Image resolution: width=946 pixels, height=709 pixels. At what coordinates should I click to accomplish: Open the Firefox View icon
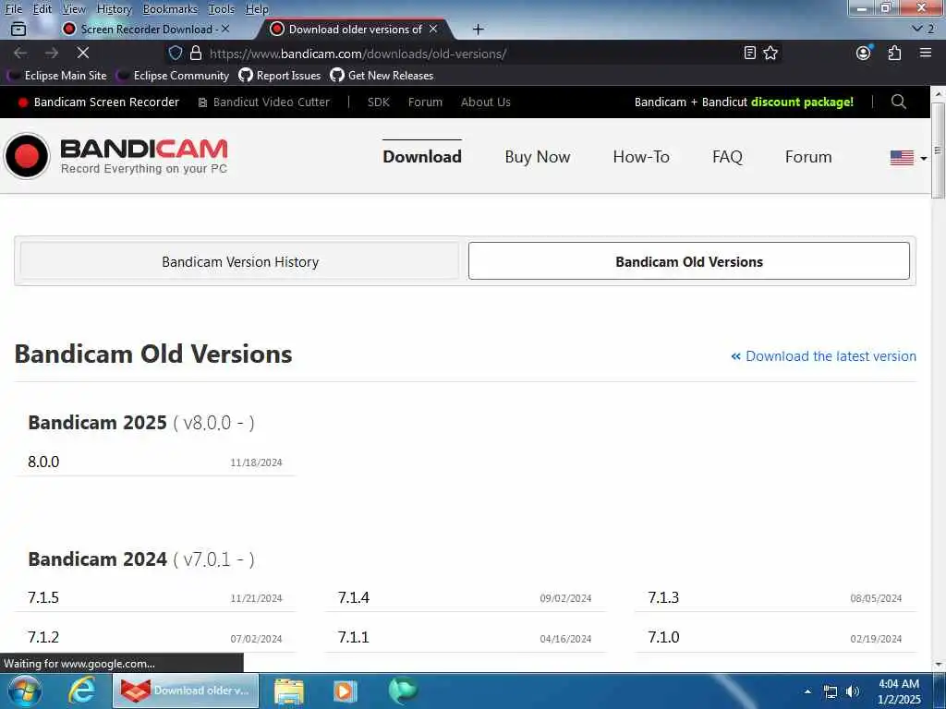point(18,29)
